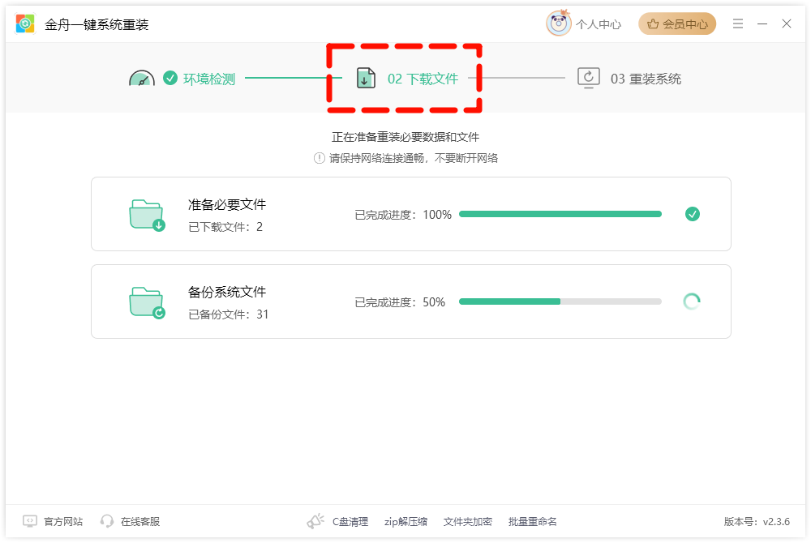The height and width of the screenshot is (543, 811).
Task: Click the 已备份文件: 31 count
Action: tap(229, 314)
